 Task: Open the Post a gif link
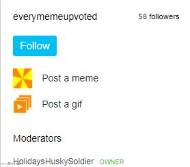62,104
